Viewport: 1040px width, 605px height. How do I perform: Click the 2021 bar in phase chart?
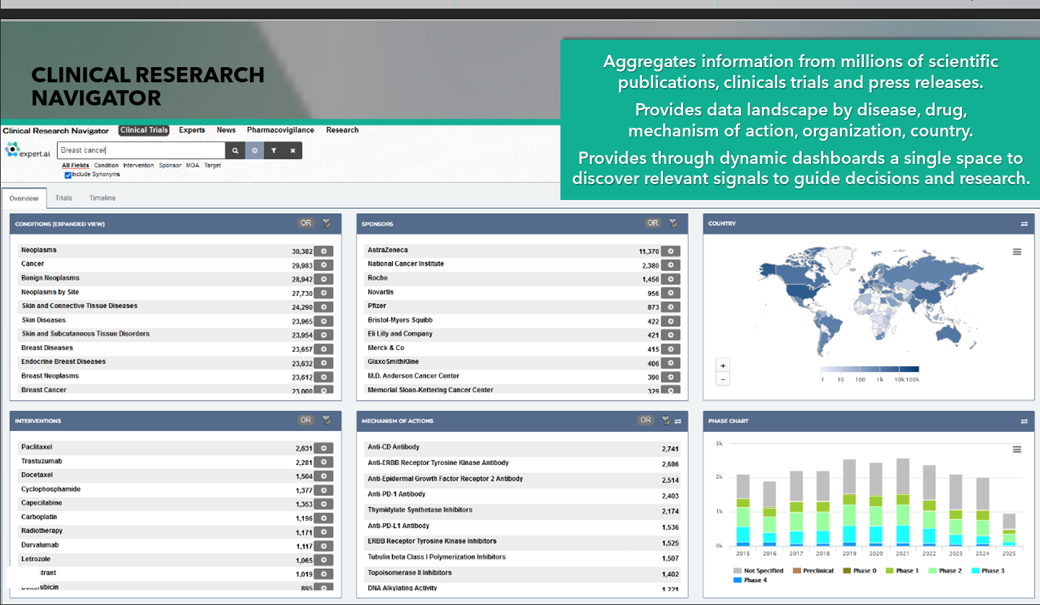coord(903,502)
